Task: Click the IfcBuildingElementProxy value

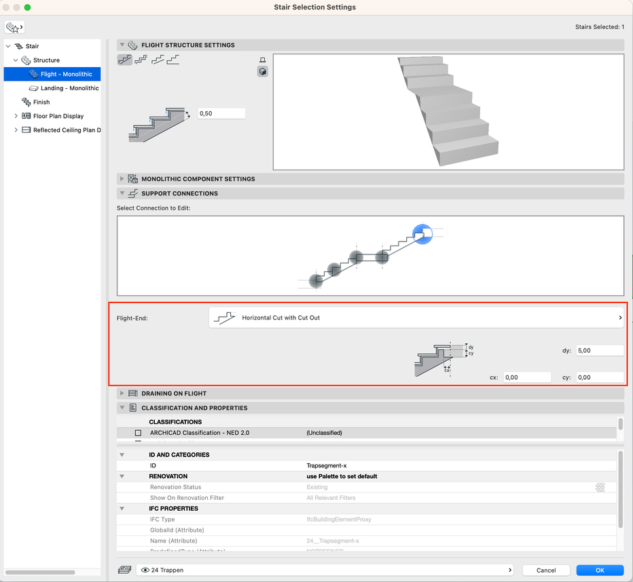Action: [x=339, y=520]
